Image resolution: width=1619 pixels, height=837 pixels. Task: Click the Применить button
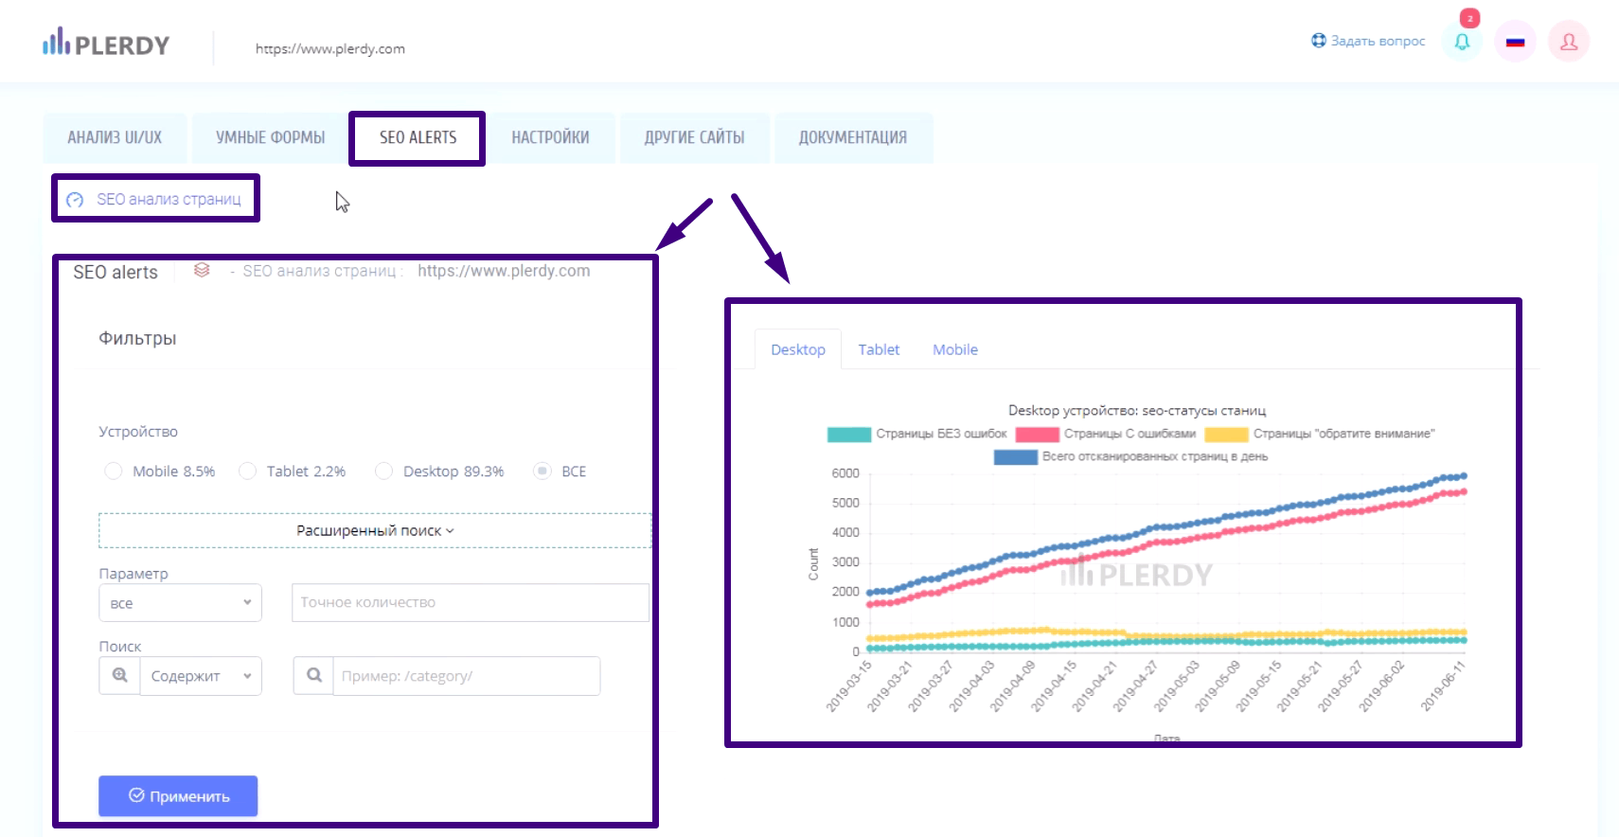tap(178, 796)
